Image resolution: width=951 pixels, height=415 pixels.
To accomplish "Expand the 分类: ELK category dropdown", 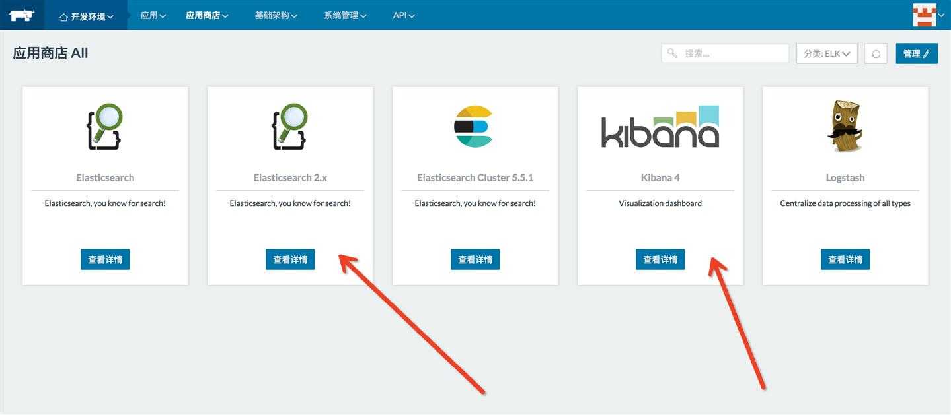I will (827, 53).
